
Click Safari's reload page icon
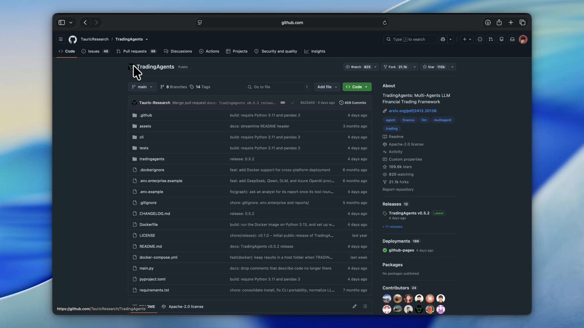click(x=384, y=22)
